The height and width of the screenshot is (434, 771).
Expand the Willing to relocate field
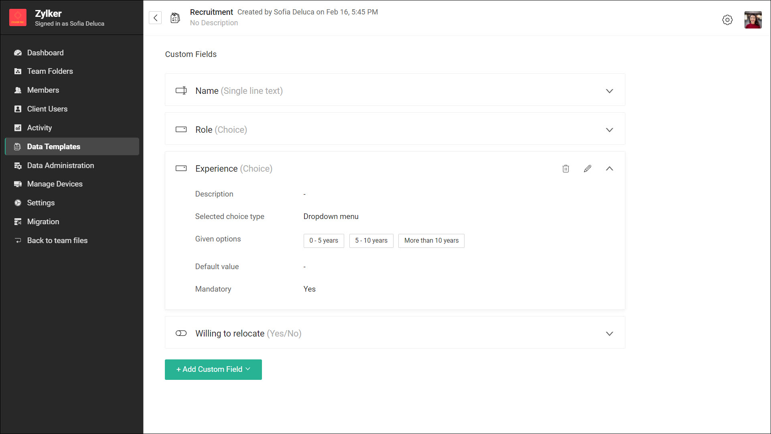click(x=609, y=334)
